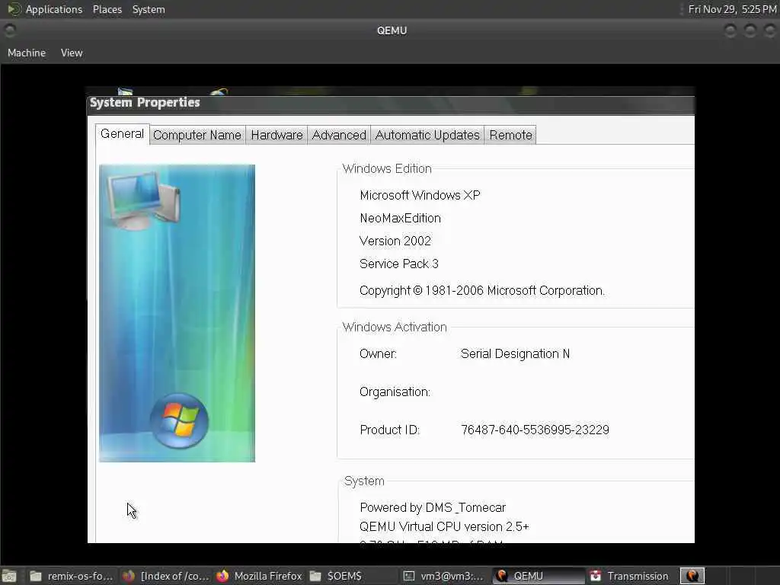This screenshot has width=780, height=585.
Task: Click the QEMU title in window title bar
Action: (x=392, y=30)
